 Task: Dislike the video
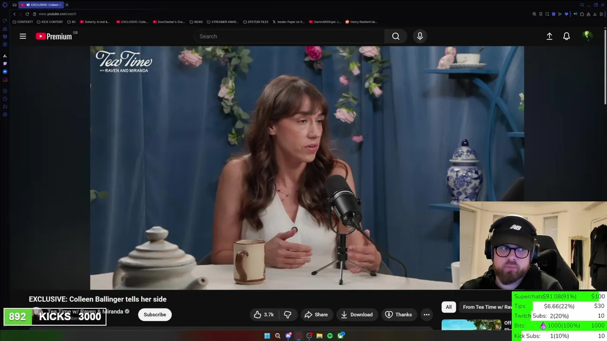[287, 314]
